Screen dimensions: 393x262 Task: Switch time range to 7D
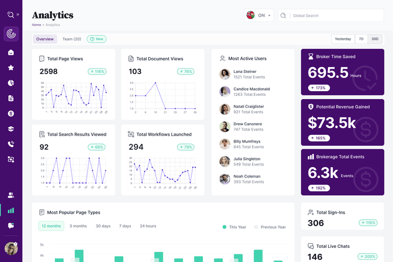[x=361, y=39]
